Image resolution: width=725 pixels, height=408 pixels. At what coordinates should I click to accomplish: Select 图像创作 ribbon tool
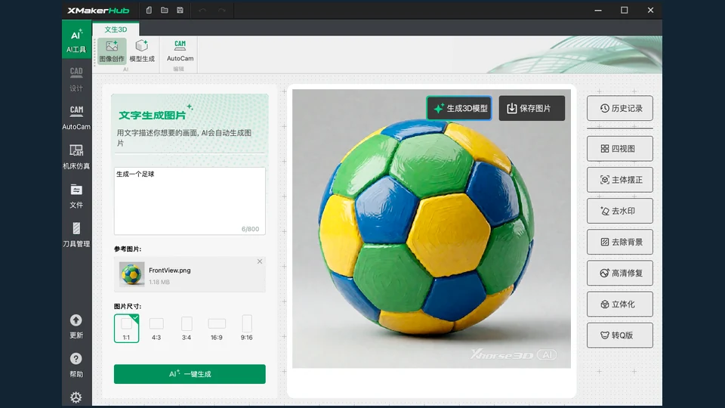click(112, 51)
